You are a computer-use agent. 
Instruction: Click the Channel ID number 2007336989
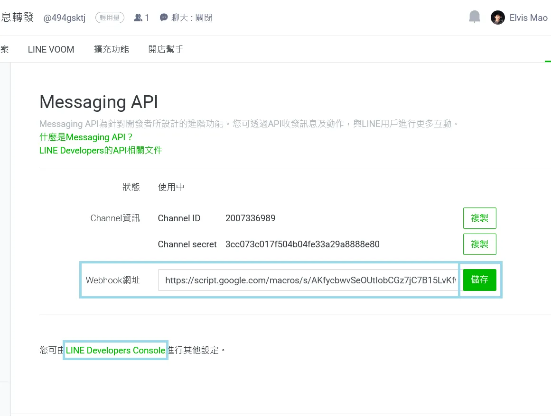250,218
